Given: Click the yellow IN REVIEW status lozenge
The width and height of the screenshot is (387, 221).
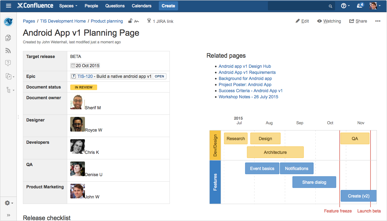Looking at the screenshot, I should [x=83, y=87].
